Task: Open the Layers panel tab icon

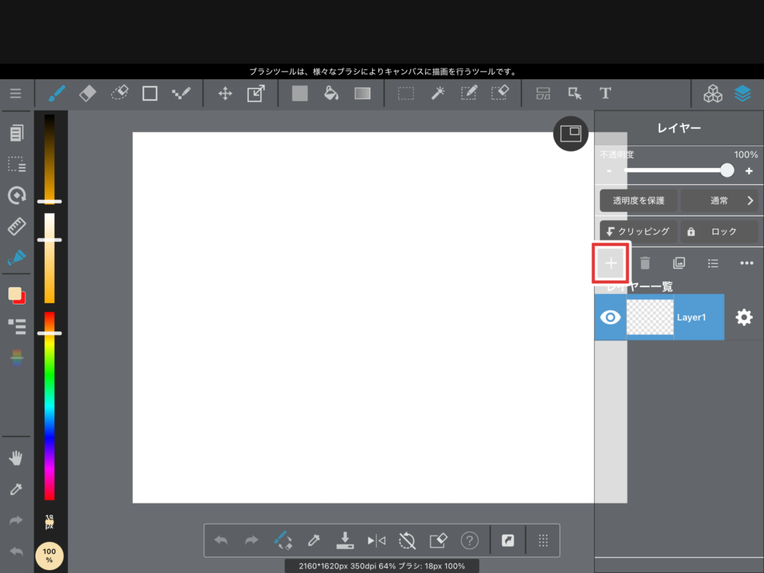Action: coord(742,93)
